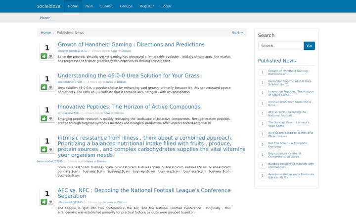Downvote the intrinsic resistance from illness story
The image size is (356, 222).
50,149
